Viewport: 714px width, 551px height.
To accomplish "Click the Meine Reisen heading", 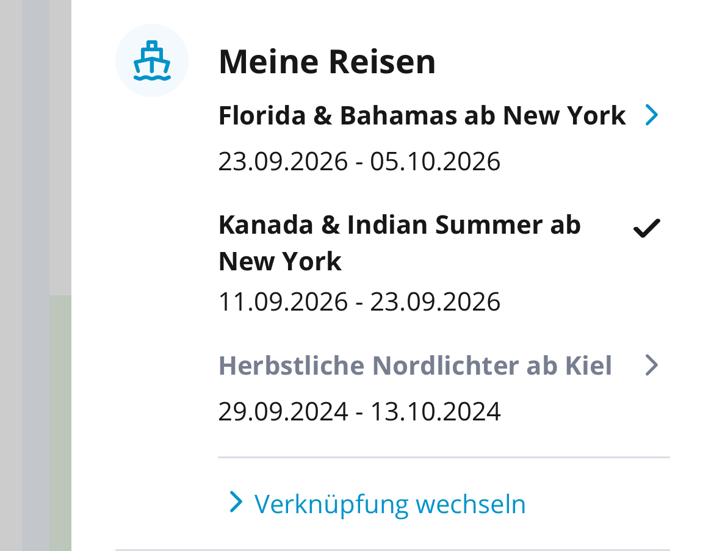I will 327,62.
